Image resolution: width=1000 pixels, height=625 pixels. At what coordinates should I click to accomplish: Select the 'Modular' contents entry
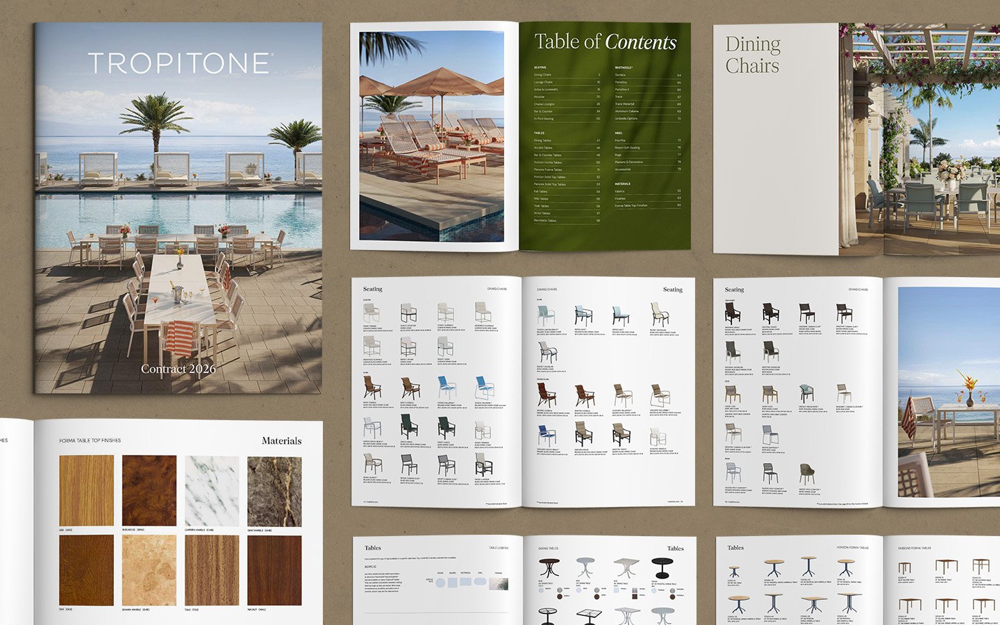(x=539, y=97)
